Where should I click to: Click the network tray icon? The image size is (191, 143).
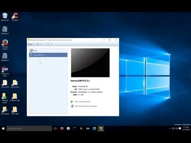click(173, 128)
